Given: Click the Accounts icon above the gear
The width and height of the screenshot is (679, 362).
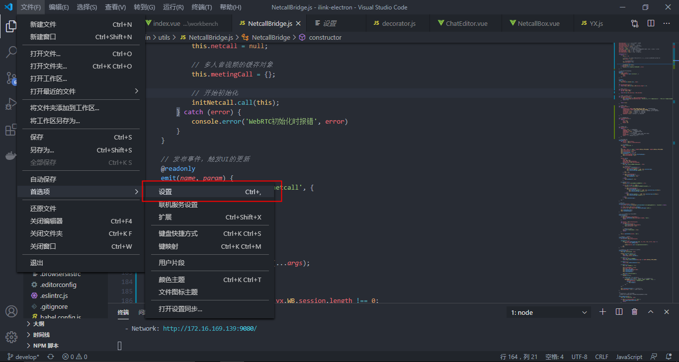Looking at the screenshot, I should (x=11, y=311).
